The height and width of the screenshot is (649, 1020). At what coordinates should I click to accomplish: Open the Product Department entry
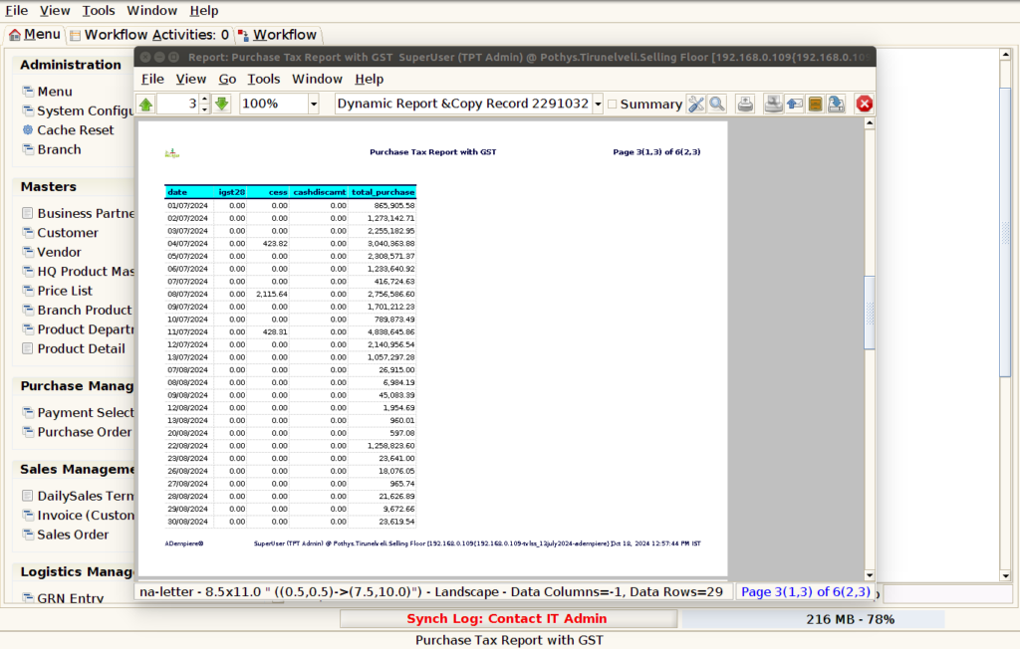[x=78, y=329]
